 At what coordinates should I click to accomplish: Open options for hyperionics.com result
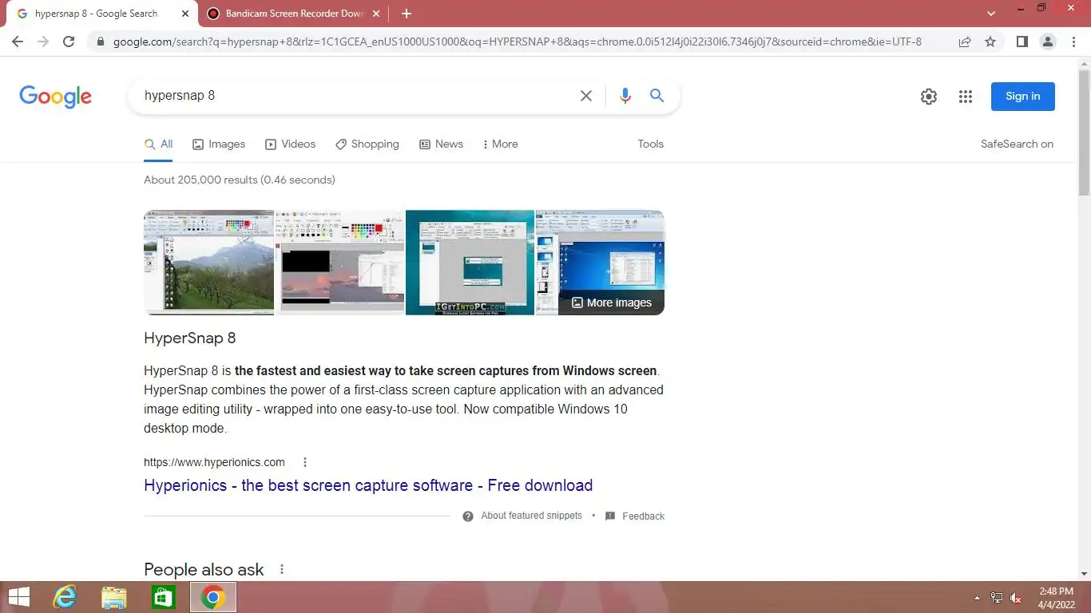304,462
